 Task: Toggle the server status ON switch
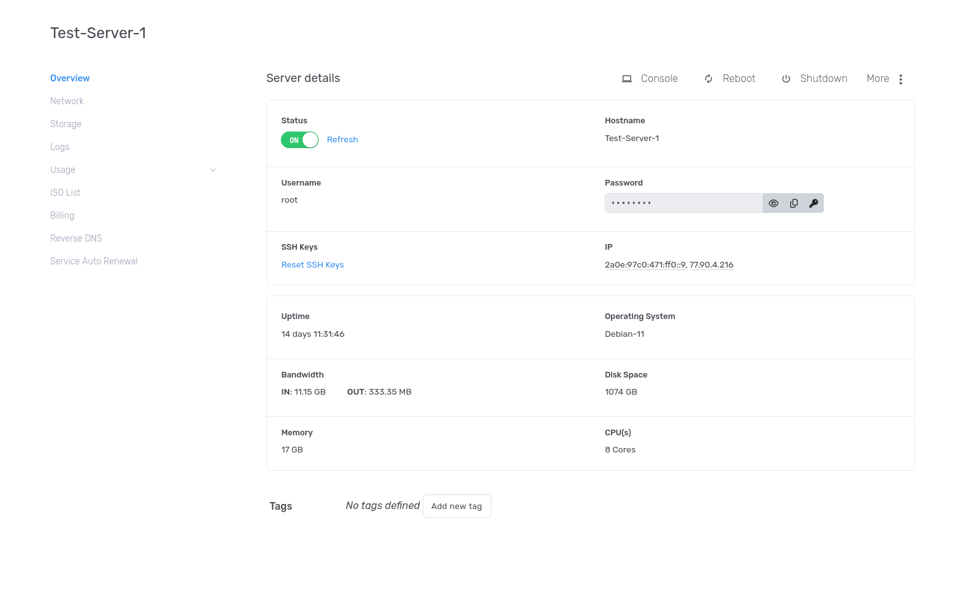[299, 140]
